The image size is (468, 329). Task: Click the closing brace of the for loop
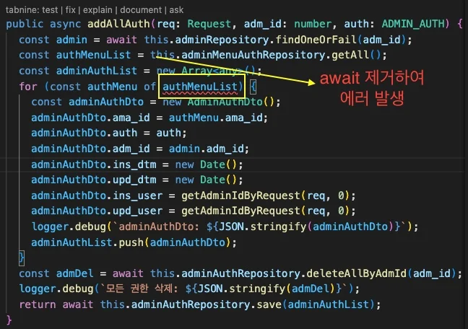[x=22, y=257]
